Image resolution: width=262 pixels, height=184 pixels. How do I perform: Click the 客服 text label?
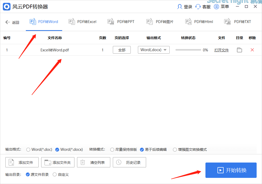(206, 7)
